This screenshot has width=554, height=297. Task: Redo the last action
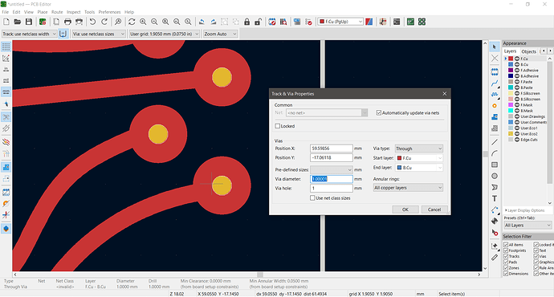(x=104, y=22)
